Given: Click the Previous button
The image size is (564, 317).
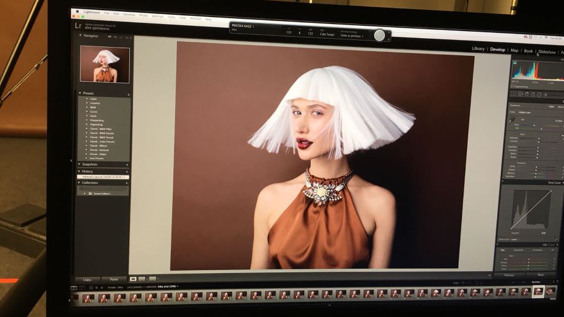Looking at the screenshot, I should (509, 275).
